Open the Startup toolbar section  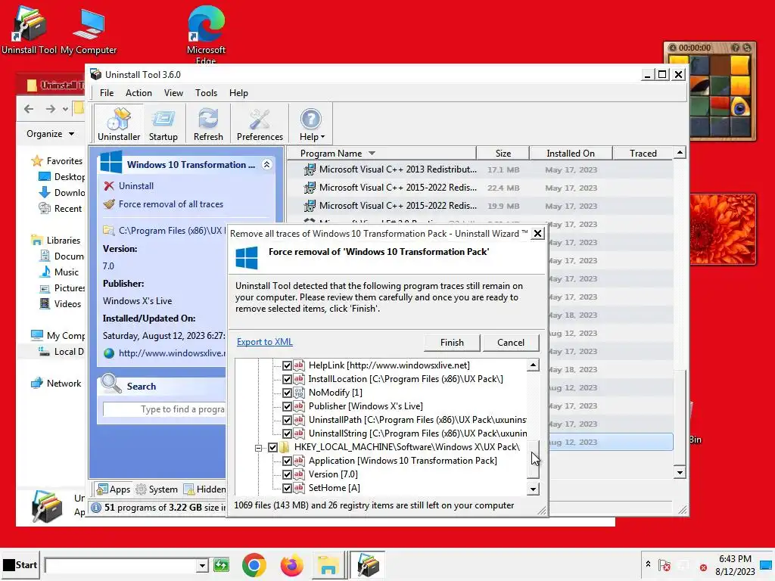coord(163,124)
